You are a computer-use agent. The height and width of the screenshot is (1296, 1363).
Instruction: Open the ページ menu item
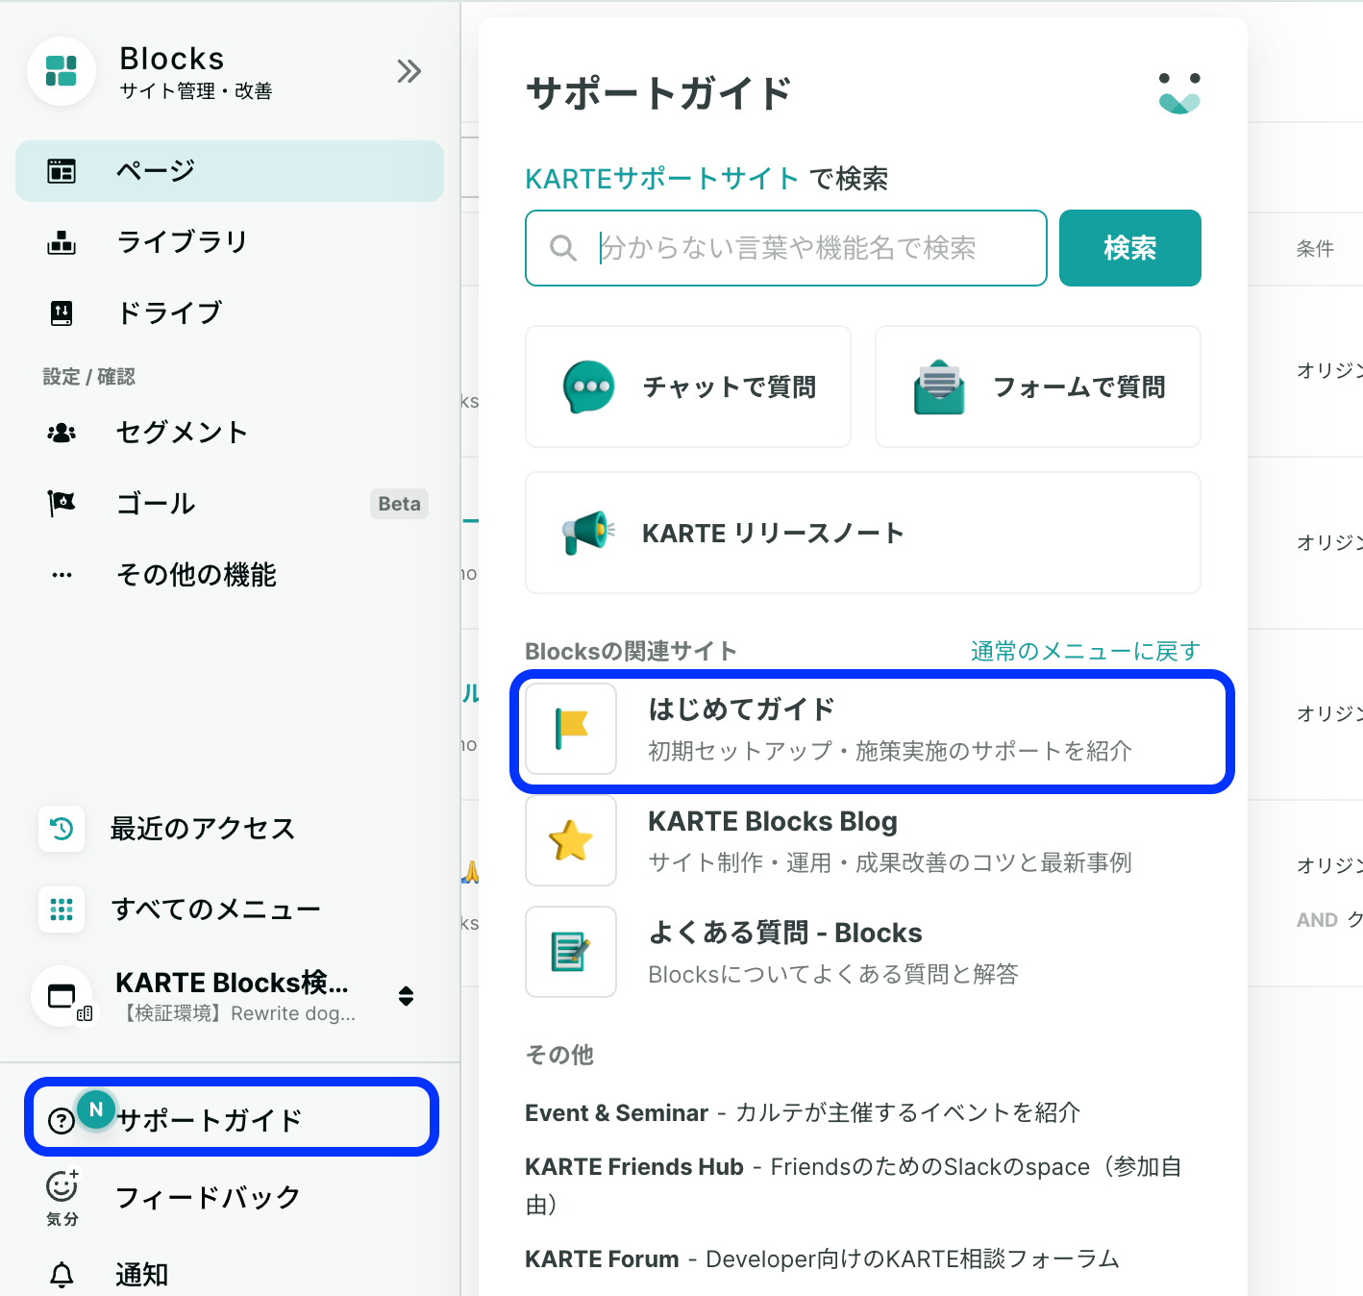click(230, 171)
